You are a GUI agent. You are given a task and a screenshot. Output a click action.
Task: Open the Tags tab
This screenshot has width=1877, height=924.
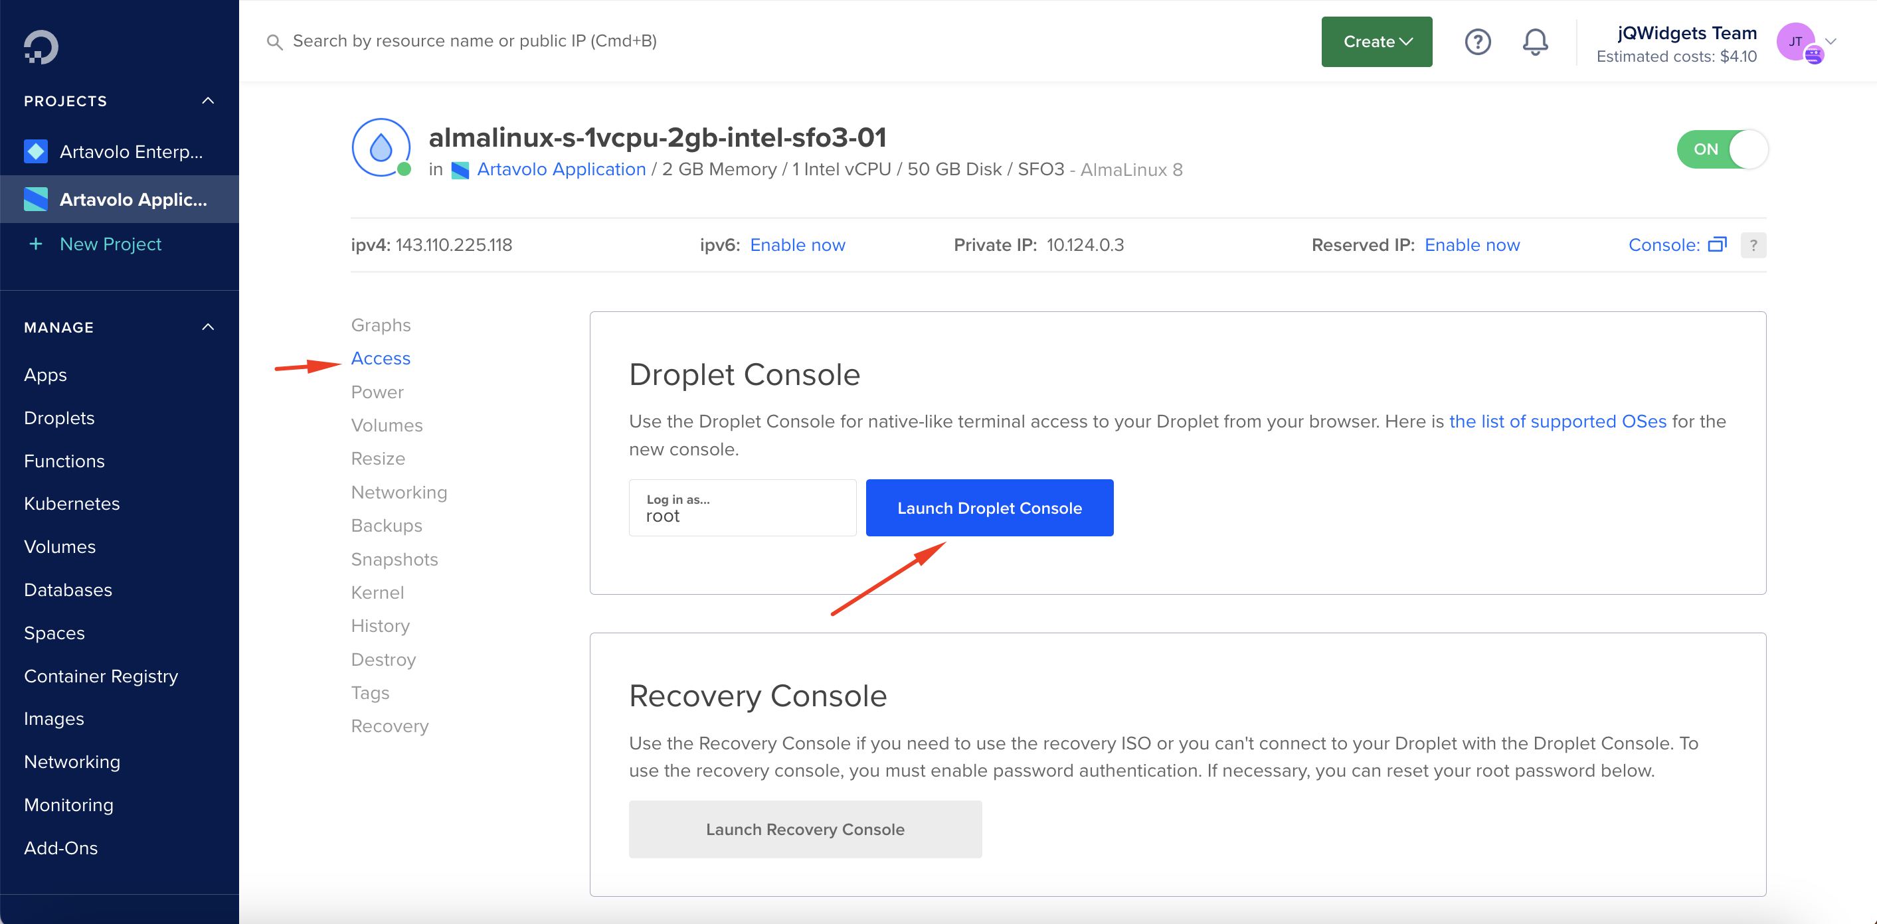[369, 693]
